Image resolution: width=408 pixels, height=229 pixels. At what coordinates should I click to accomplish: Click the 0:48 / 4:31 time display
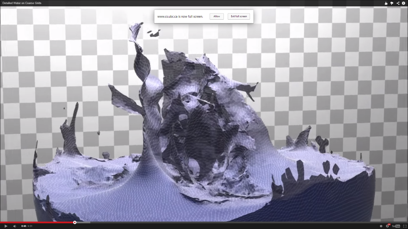point(27,226)
